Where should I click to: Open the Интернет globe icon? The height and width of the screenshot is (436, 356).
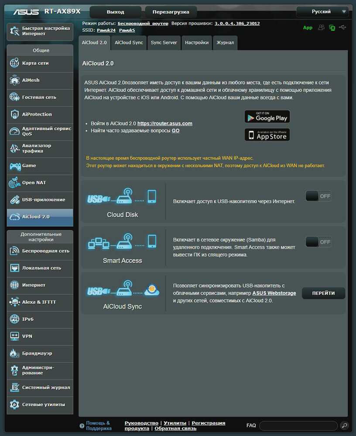pos(14,285)
